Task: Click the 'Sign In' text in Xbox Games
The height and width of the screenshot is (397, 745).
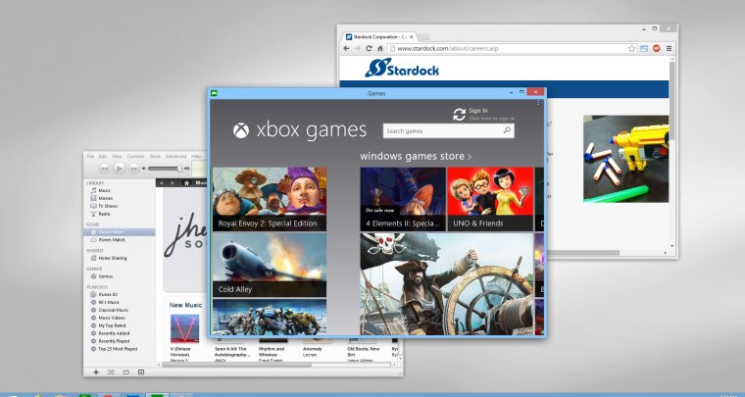Action: (x=478, y=111)
